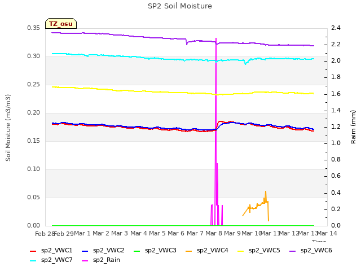Click the Mar 14 x-axis date label
Screen dimensions: 361x271
point(327,233)
